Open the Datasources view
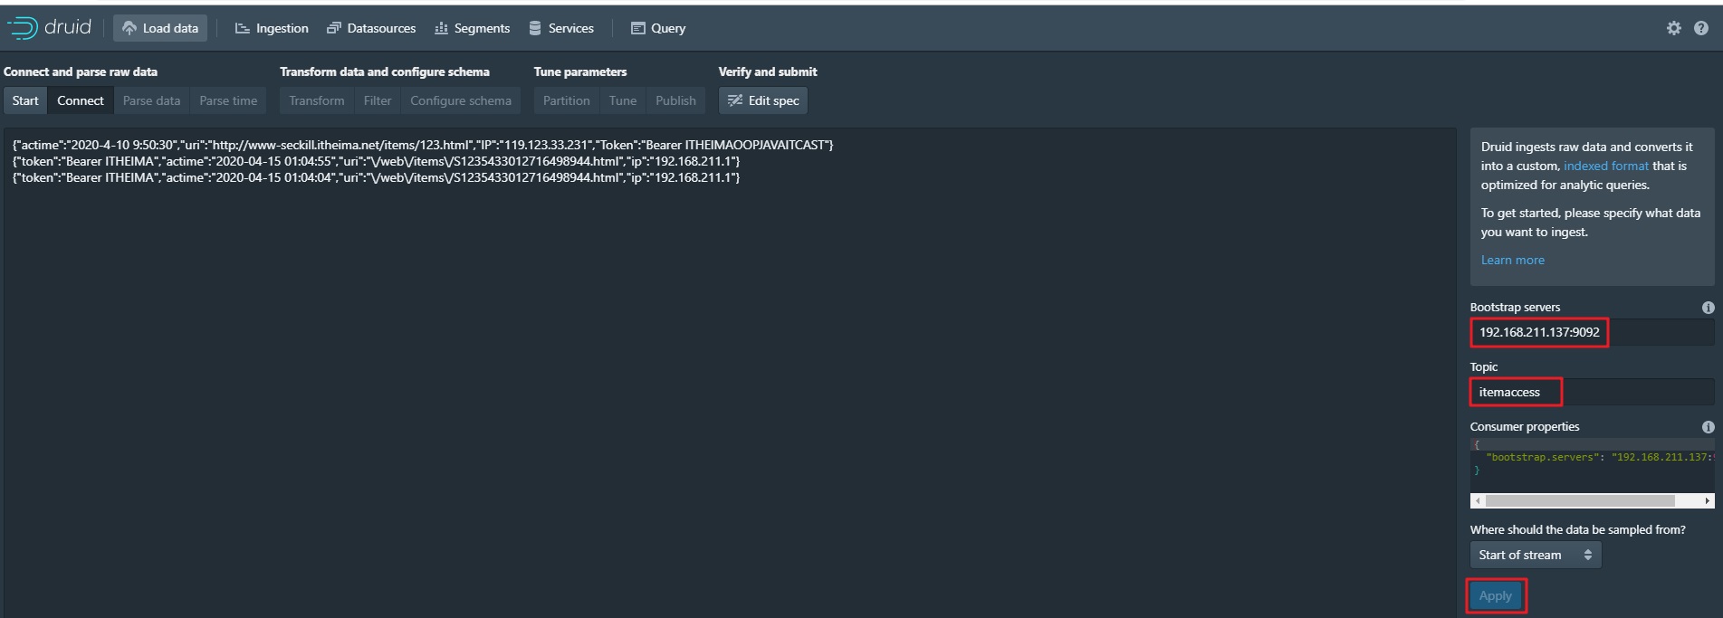 click(x=371, y=28)
